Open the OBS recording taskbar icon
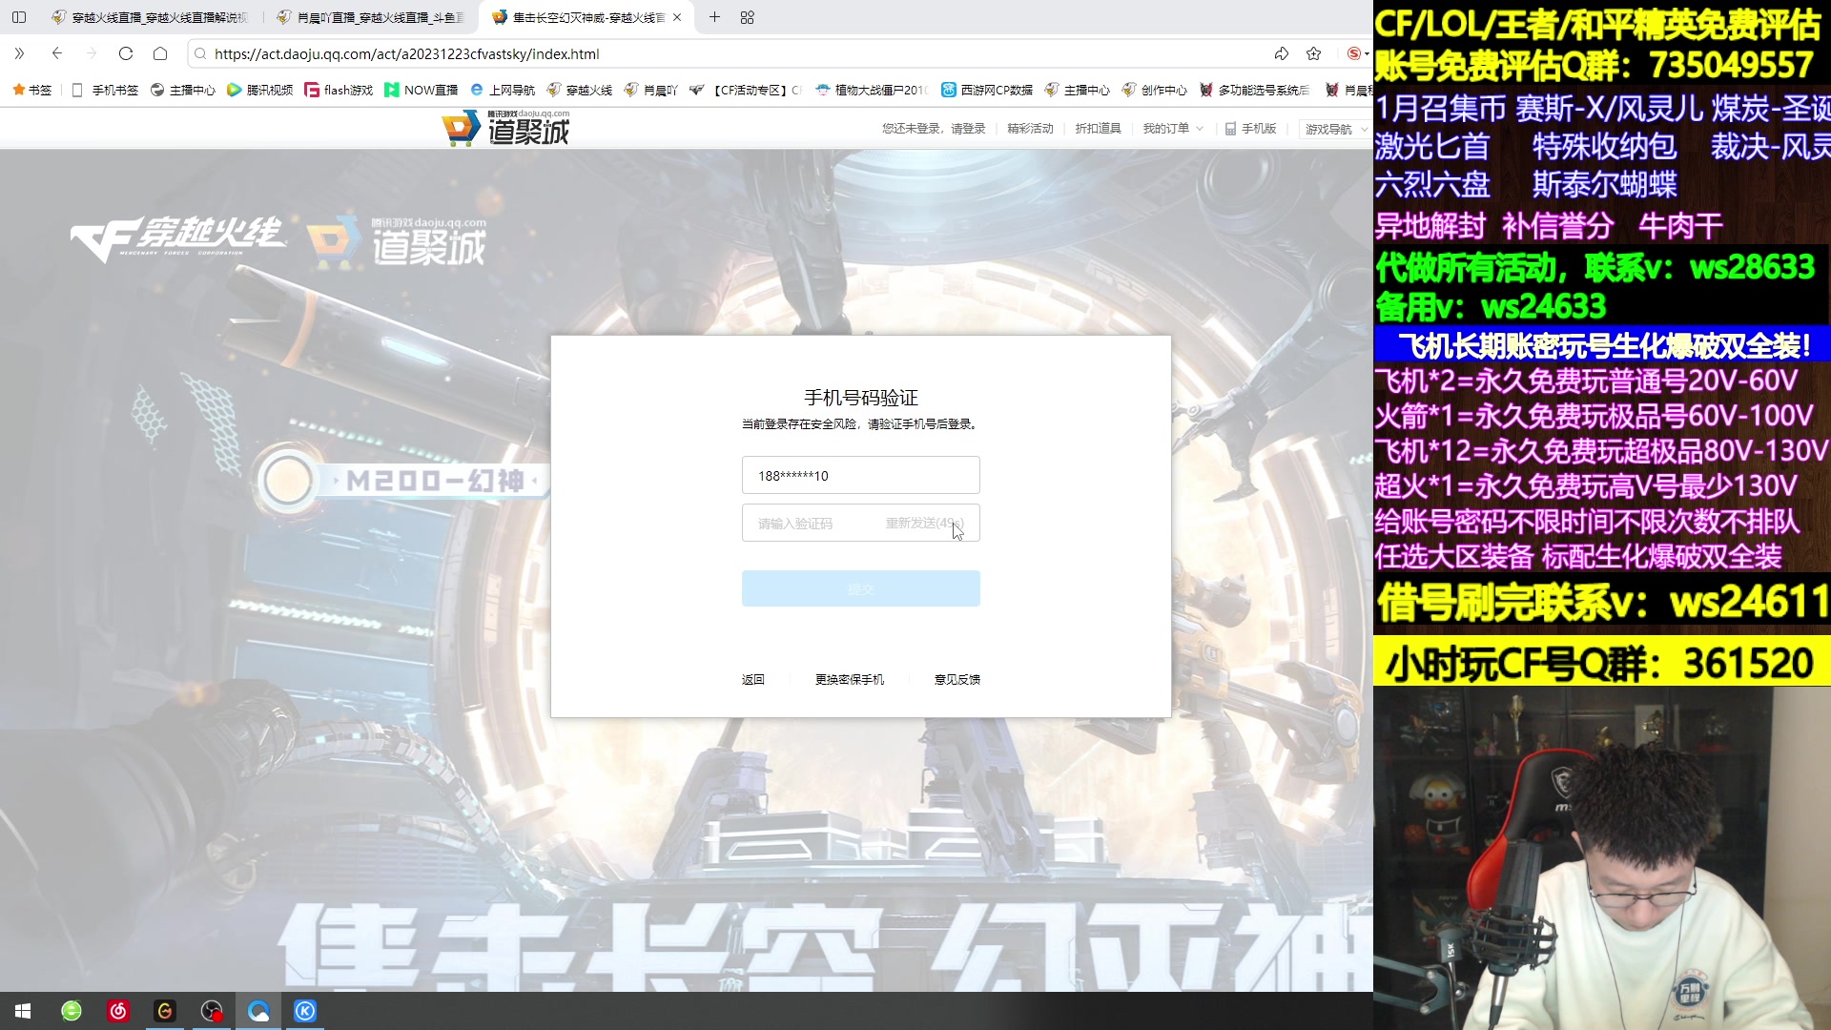The image size is (1831, 1030). 212,1011
